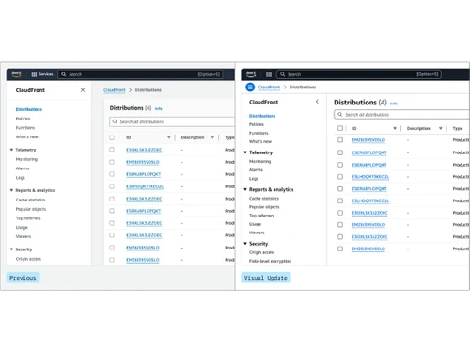Open Origin access in Visual Update sidebar
The width and height of the screenshot is (470, 353).
pos(261,252)
